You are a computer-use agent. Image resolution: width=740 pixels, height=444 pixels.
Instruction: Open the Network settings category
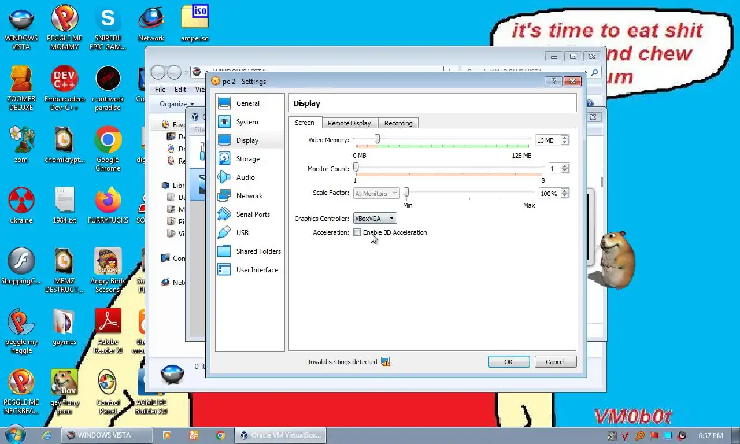tap(250, 196)
